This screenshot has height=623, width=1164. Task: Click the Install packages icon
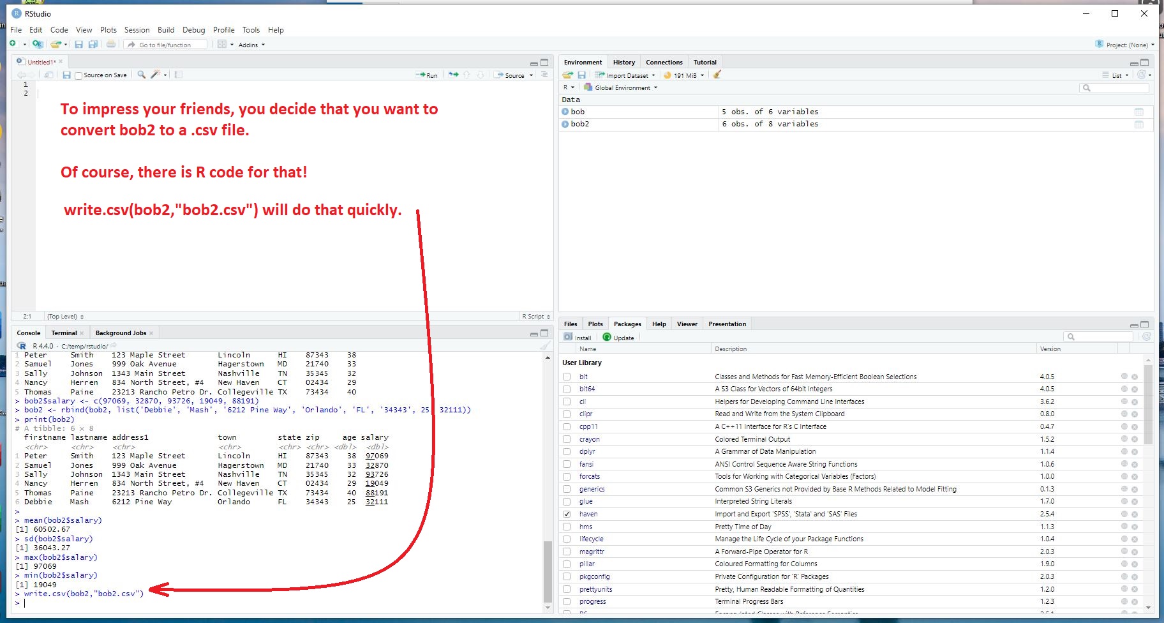coord(578,338)
